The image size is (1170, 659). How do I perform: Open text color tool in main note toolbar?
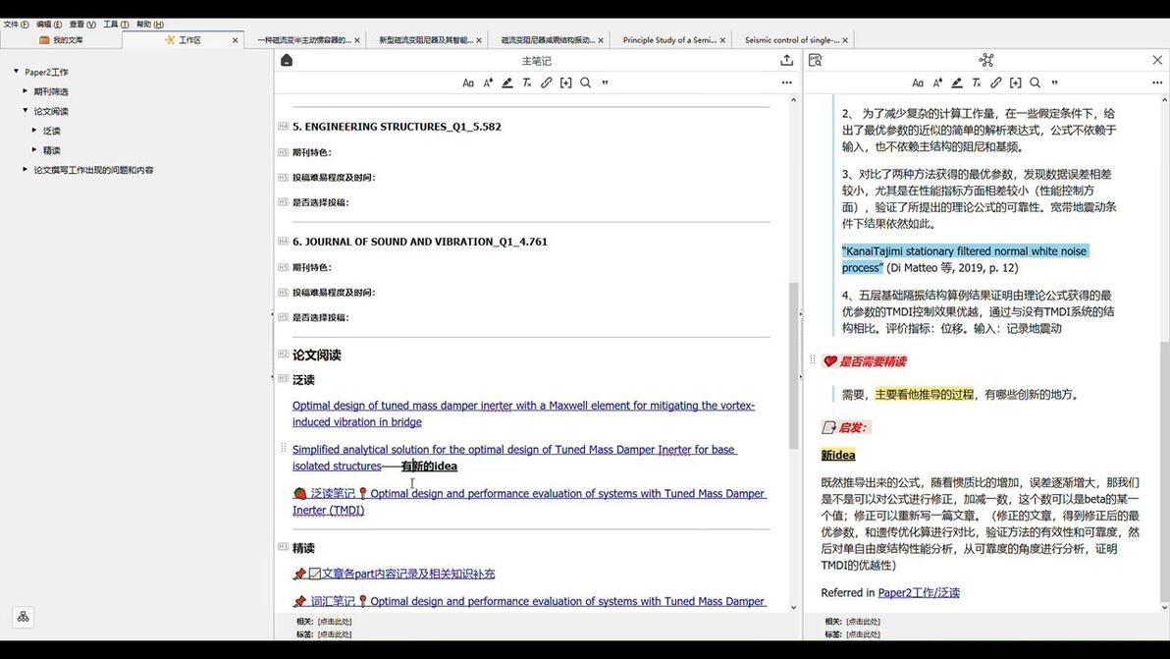[x=488, y=82]
